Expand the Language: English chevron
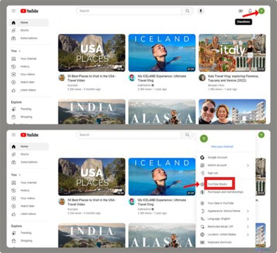The width and height of the screenshot is (277, 253). point(248,219)
